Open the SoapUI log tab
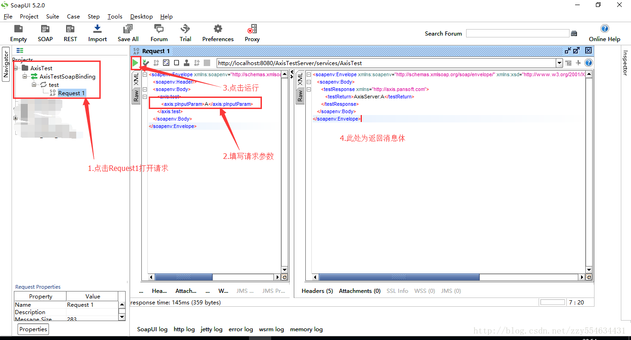This screenshot has width=631, height=340. [152, 329]
